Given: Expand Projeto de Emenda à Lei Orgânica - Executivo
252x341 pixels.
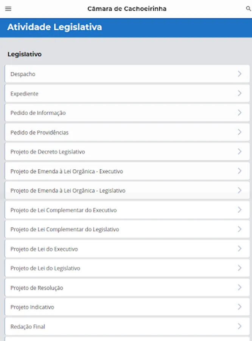Looking at the screenshot, I should pos(67,171).
